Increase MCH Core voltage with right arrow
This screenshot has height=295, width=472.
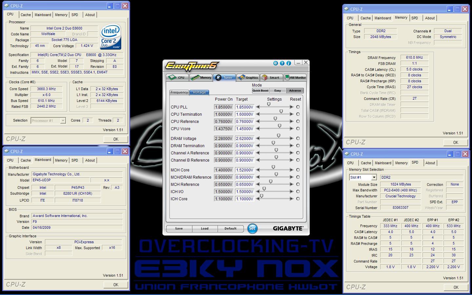coord(292,170)
